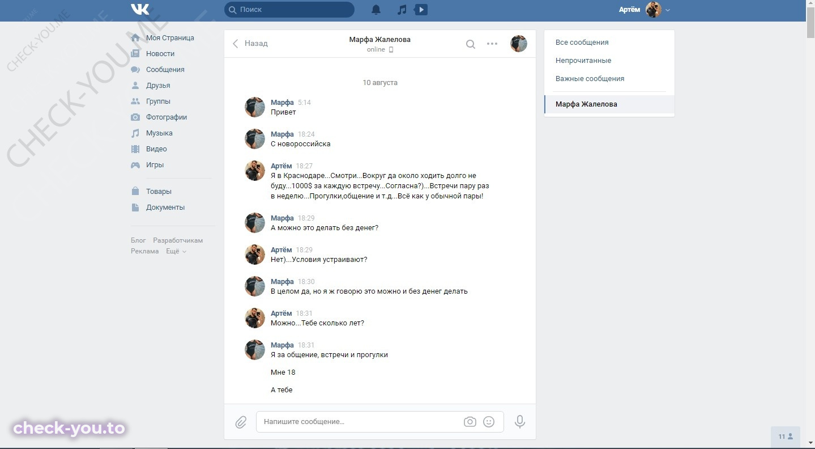Click the microphone voice message icon
Viewport: 815px width, 449px height.
click(519, 422)
